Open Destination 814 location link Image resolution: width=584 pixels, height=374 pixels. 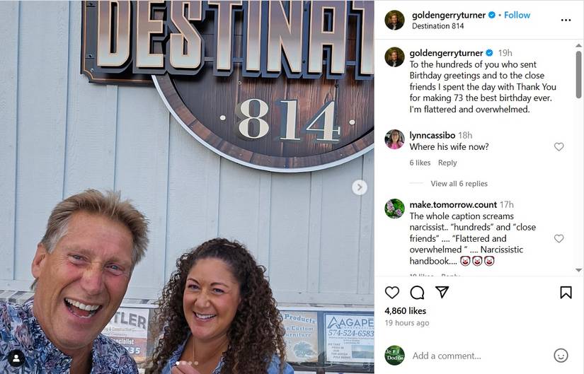click(437, 26)
